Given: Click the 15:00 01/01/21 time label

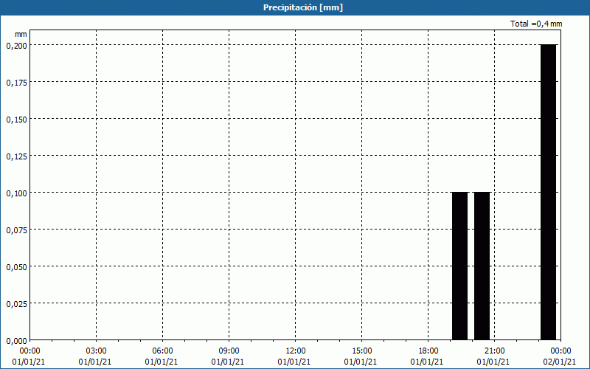Looking at the screenshot, I should [x=361, y=356].
